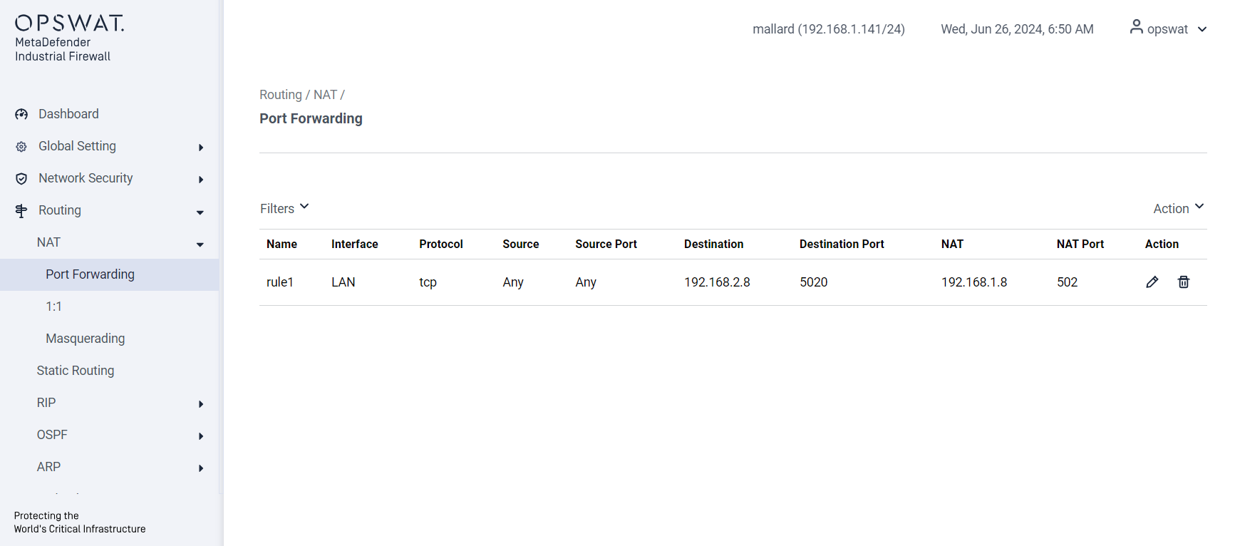Expand the Global Setting submenu arrow
1235x546 pixels.
(201, 148)
